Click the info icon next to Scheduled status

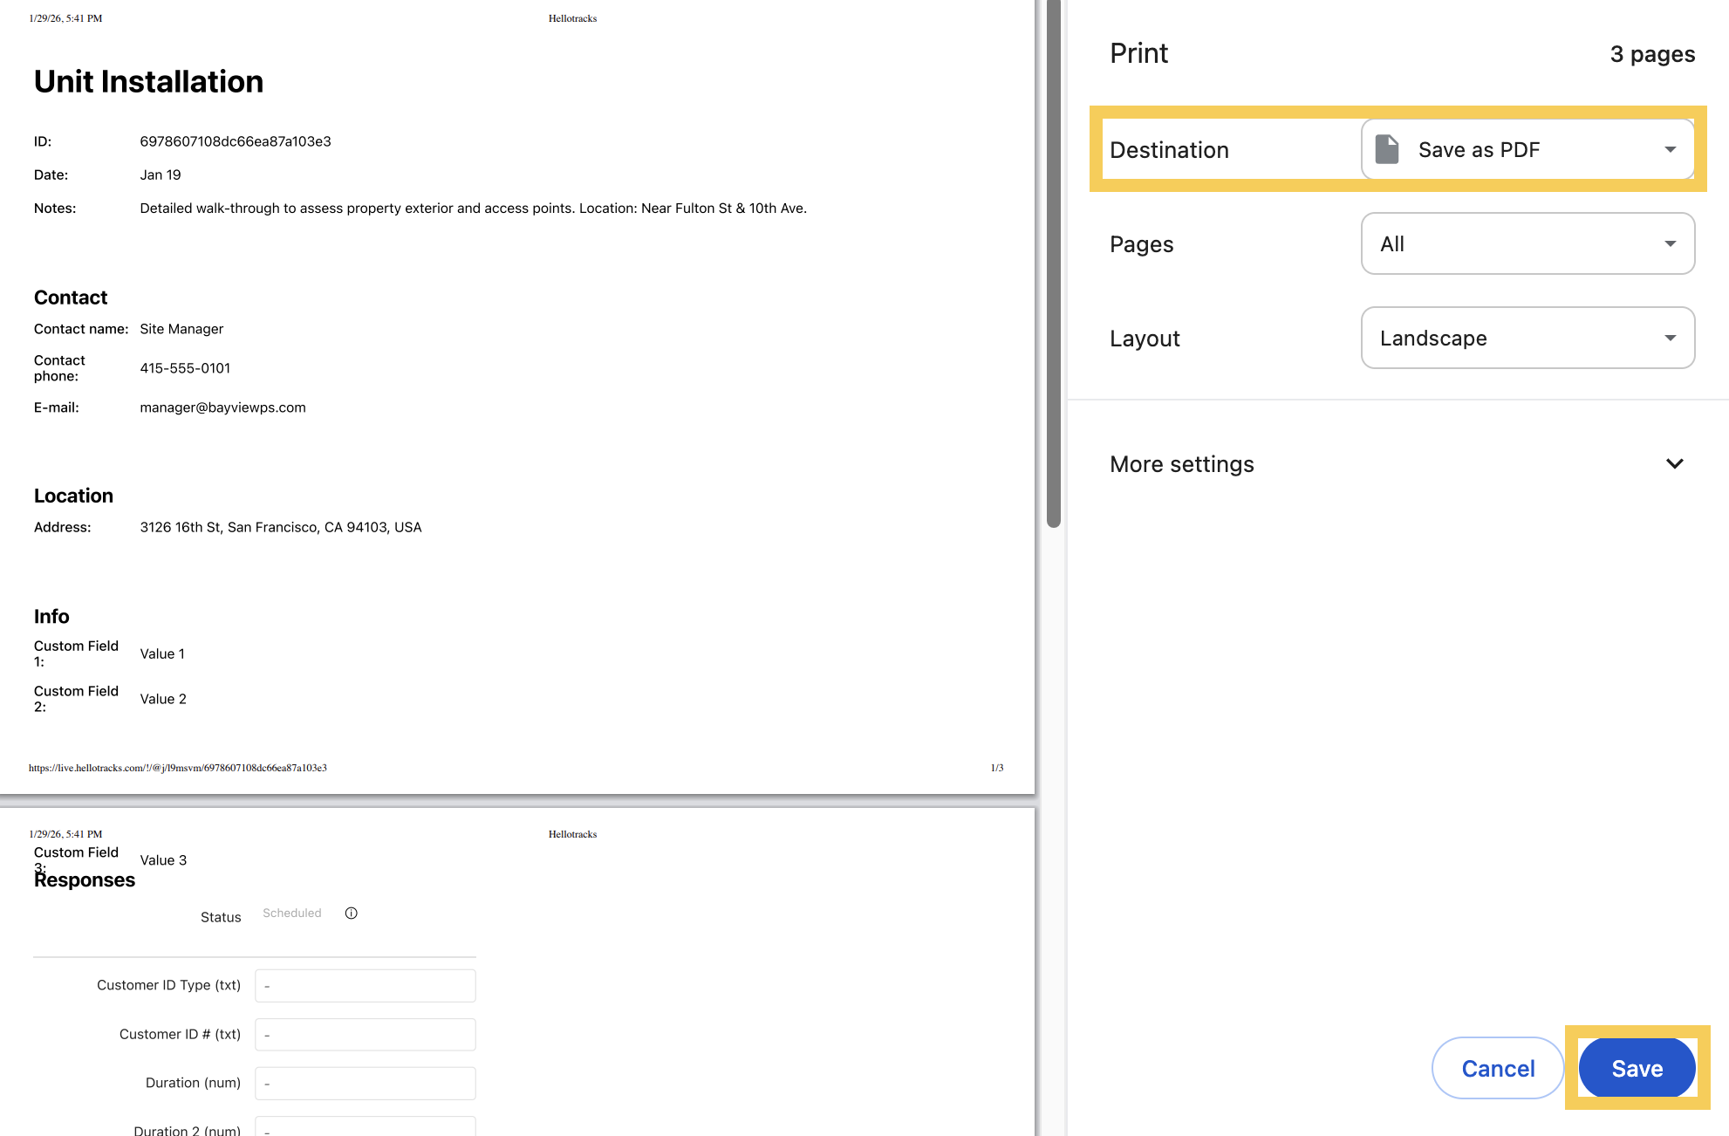(351, 914)
